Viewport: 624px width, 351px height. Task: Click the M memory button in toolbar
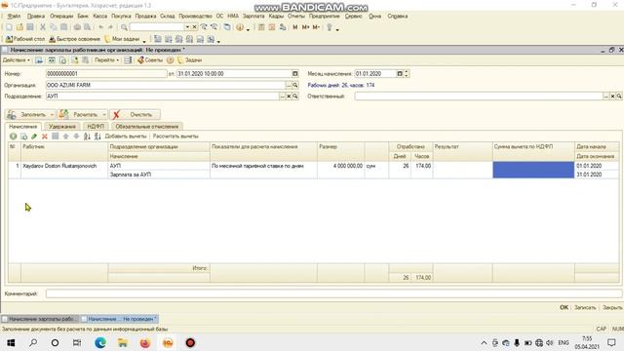pyautogui.click(x=294, y=27)
